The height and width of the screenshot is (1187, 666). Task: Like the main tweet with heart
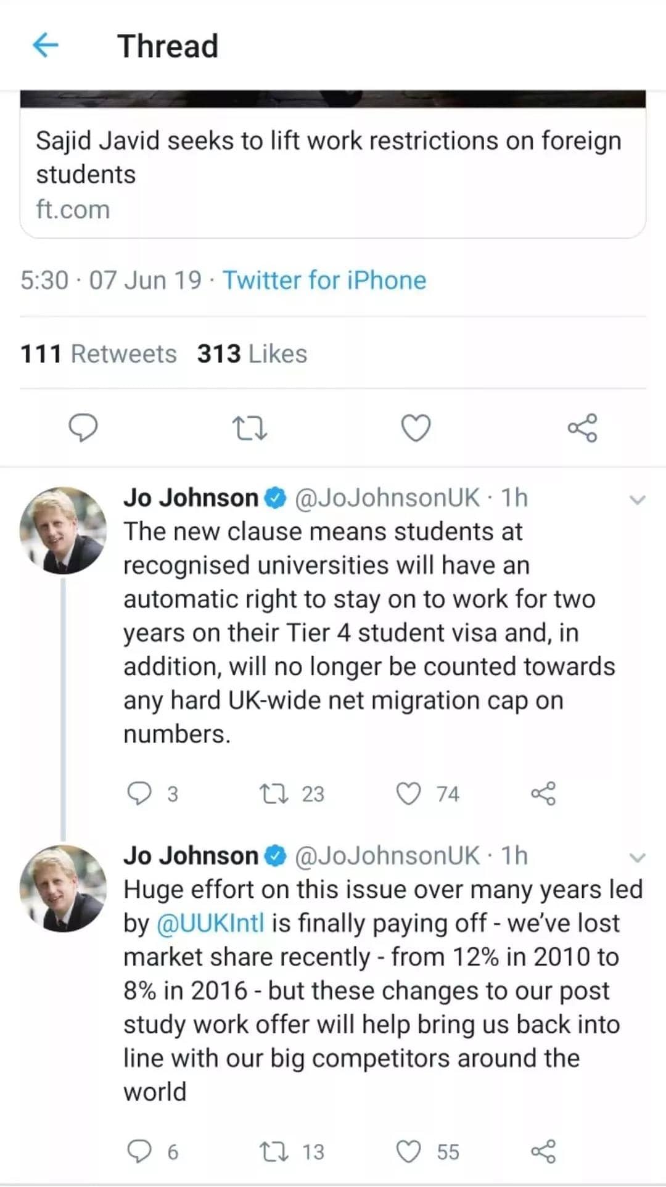(416, 428)
